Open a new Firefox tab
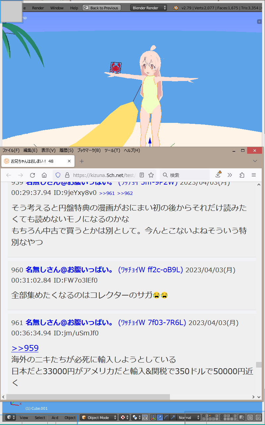The height and width of the screenshot is (425, 265). click(x=82, y=161)
